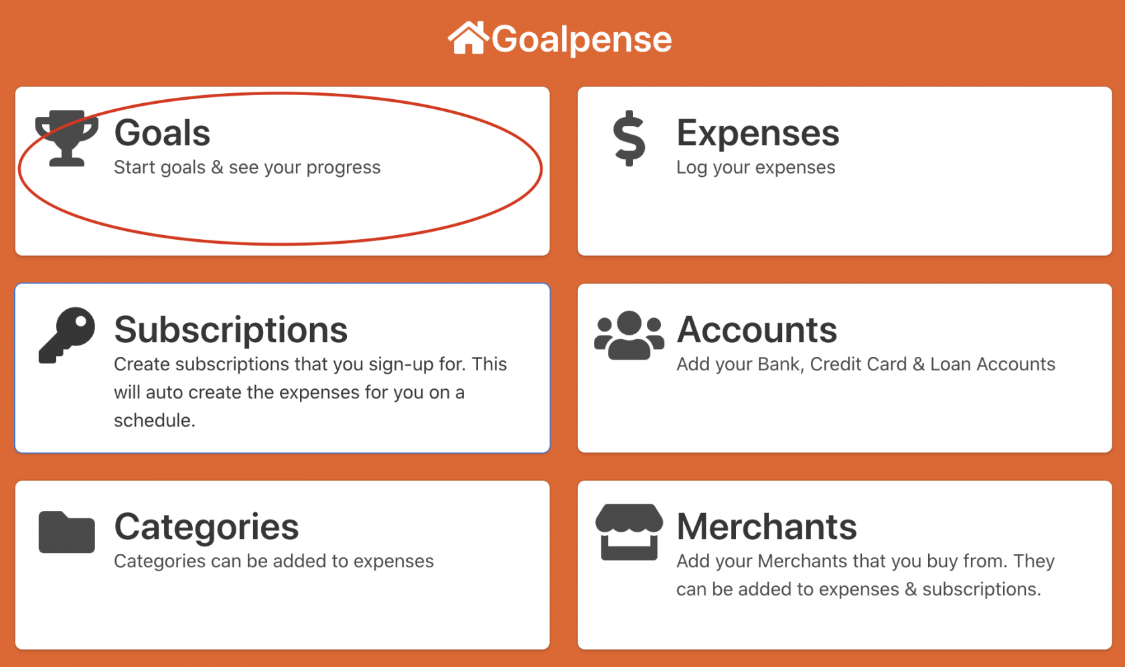This screenshot has width=1125, height=667.
Task: Click the 'Add your Merchants' description text
Action: 865,575
